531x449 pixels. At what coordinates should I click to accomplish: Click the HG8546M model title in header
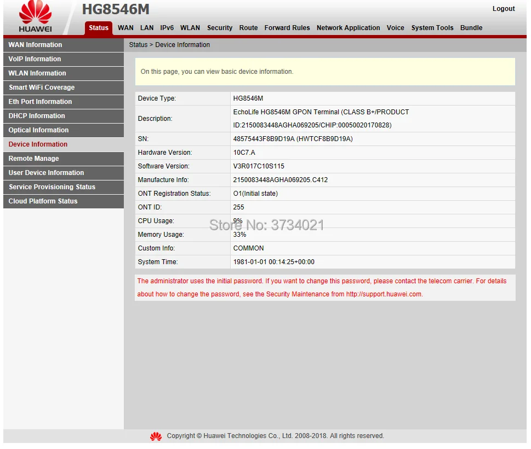click(x=116, y=9)
